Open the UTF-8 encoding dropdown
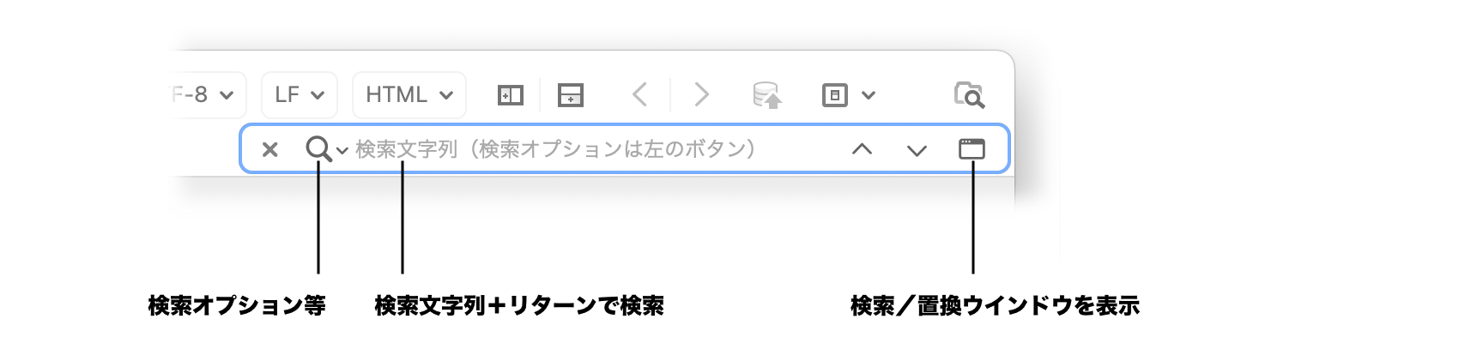1459x343 pixels. tap(209, 94)
